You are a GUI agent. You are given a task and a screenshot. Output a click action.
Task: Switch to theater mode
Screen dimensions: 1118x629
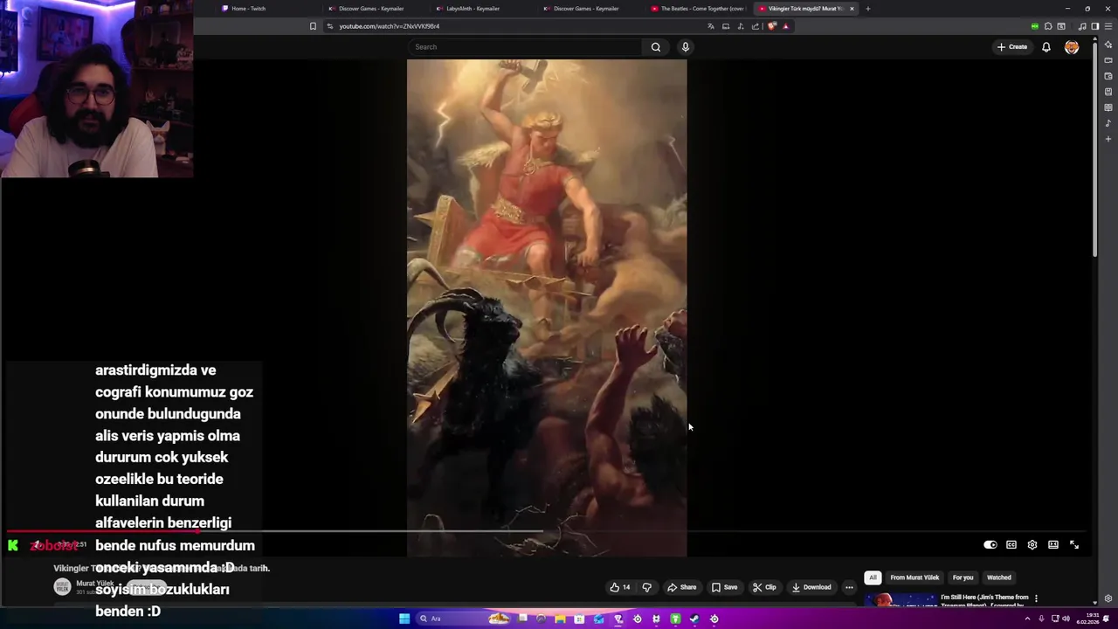[1053, 545]
